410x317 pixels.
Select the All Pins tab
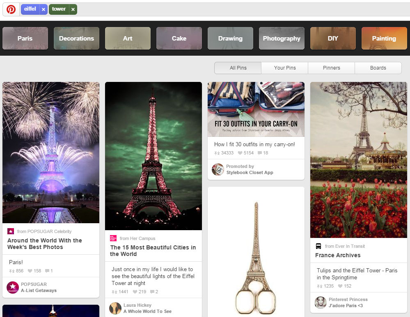[238, 68]
